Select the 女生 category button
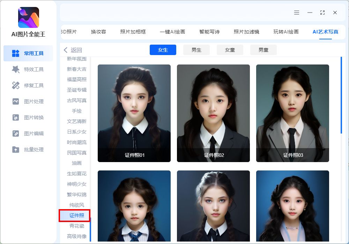This screenshot has height=244, width=349. coord(163,50)
